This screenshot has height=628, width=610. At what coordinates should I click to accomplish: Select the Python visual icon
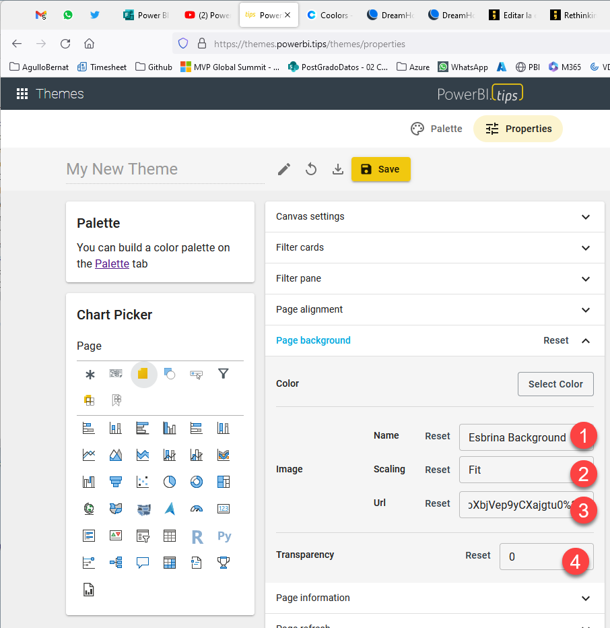pos(224,536)
